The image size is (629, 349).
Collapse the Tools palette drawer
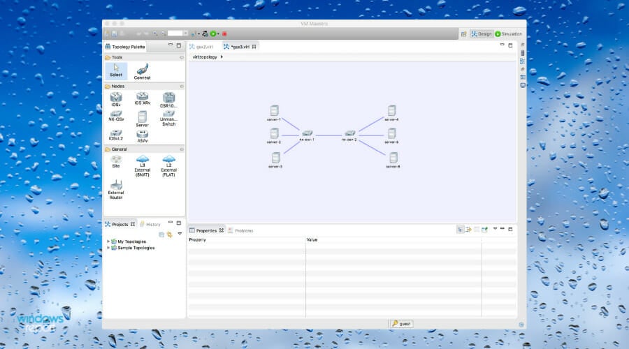coord(182,57)
